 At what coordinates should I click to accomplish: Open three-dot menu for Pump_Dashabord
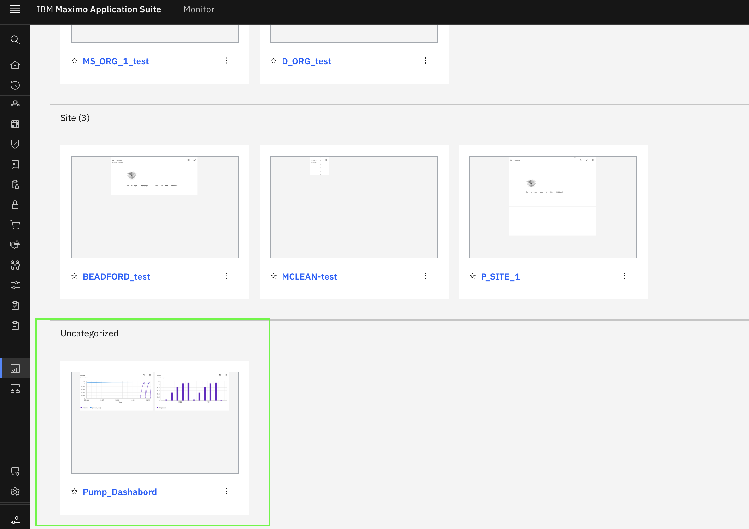point(226,491)
